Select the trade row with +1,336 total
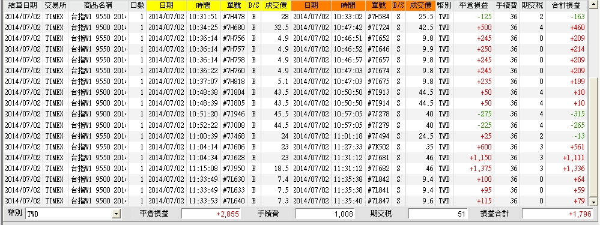Screen dimensions: 600x225 [x=295, y=169]
